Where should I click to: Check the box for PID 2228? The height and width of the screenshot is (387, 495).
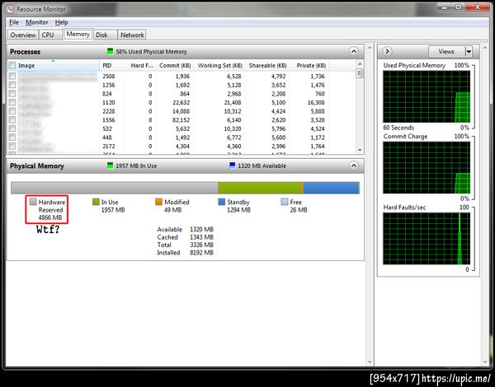(x=12, y=111)
